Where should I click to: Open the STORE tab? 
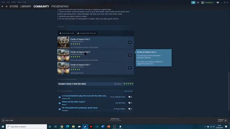coord(14,6)
